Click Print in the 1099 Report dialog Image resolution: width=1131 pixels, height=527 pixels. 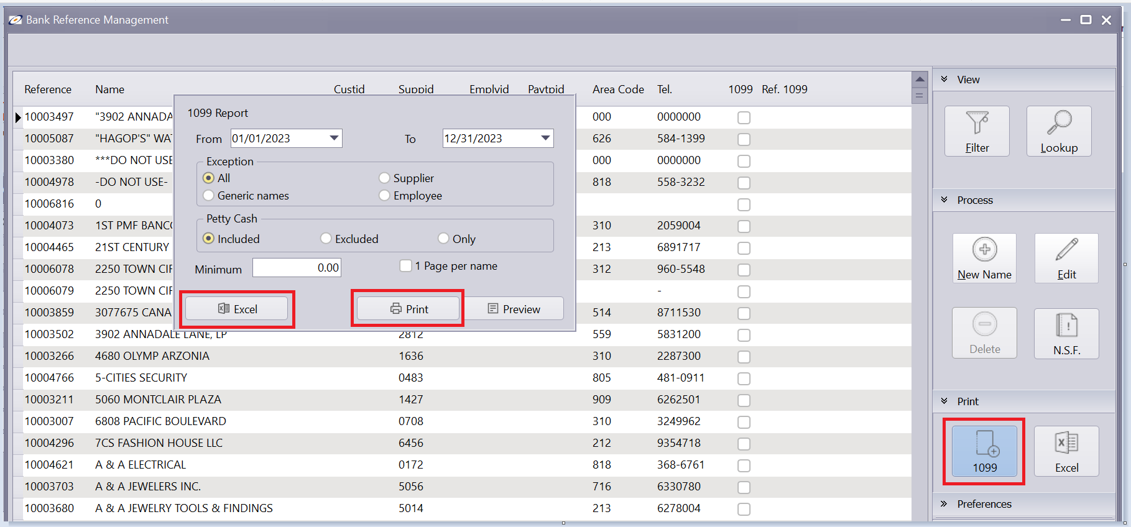pos(408,309)
